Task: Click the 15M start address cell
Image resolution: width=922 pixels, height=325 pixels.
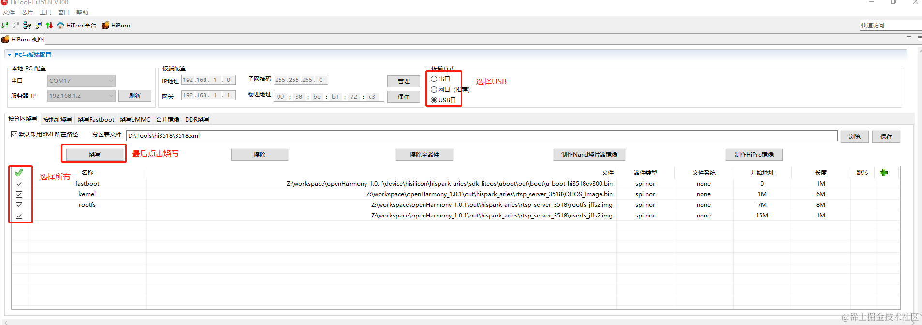Action: pos(762,216)
